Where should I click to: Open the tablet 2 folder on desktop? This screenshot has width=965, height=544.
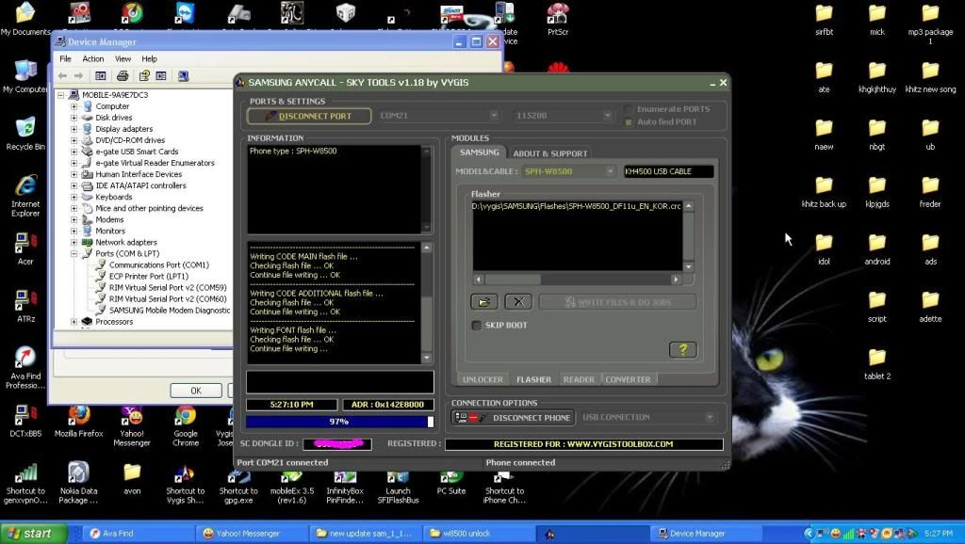(877, 364)
